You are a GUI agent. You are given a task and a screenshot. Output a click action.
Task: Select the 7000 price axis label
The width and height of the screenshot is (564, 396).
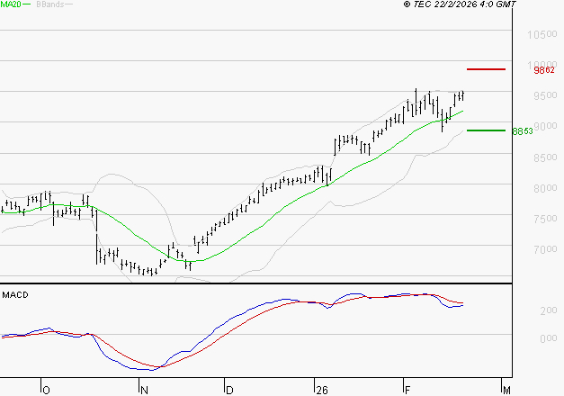pyautogui.click(x=545, y=249)
